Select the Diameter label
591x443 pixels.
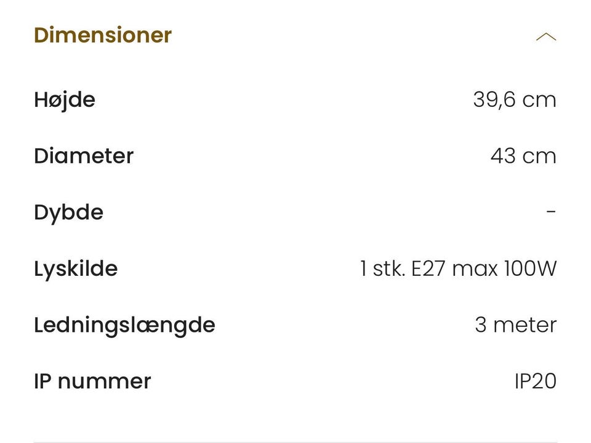(84, 155)
